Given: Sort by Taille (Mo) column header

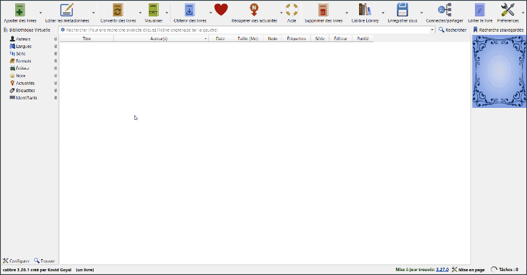Looking at the screenshot, I should pos(248,39).
